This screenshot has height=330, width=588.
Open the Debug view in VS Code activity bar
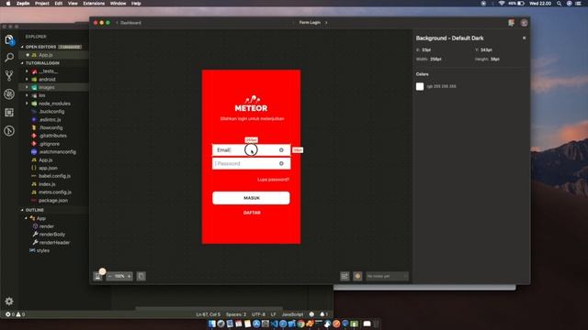[9, 93]
